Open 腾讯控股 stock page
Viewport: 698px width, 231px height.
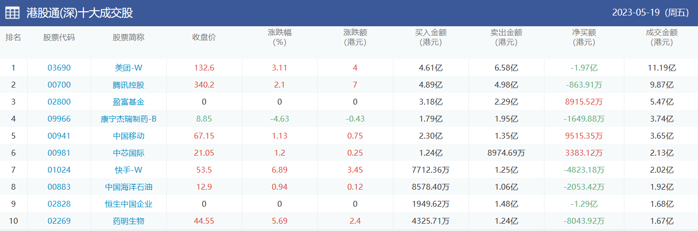[x=129, y=85]
